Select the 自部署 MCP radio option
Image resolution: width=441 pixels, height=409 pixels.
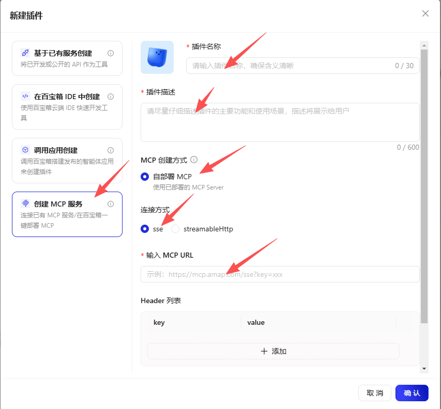tap(145, 177)
